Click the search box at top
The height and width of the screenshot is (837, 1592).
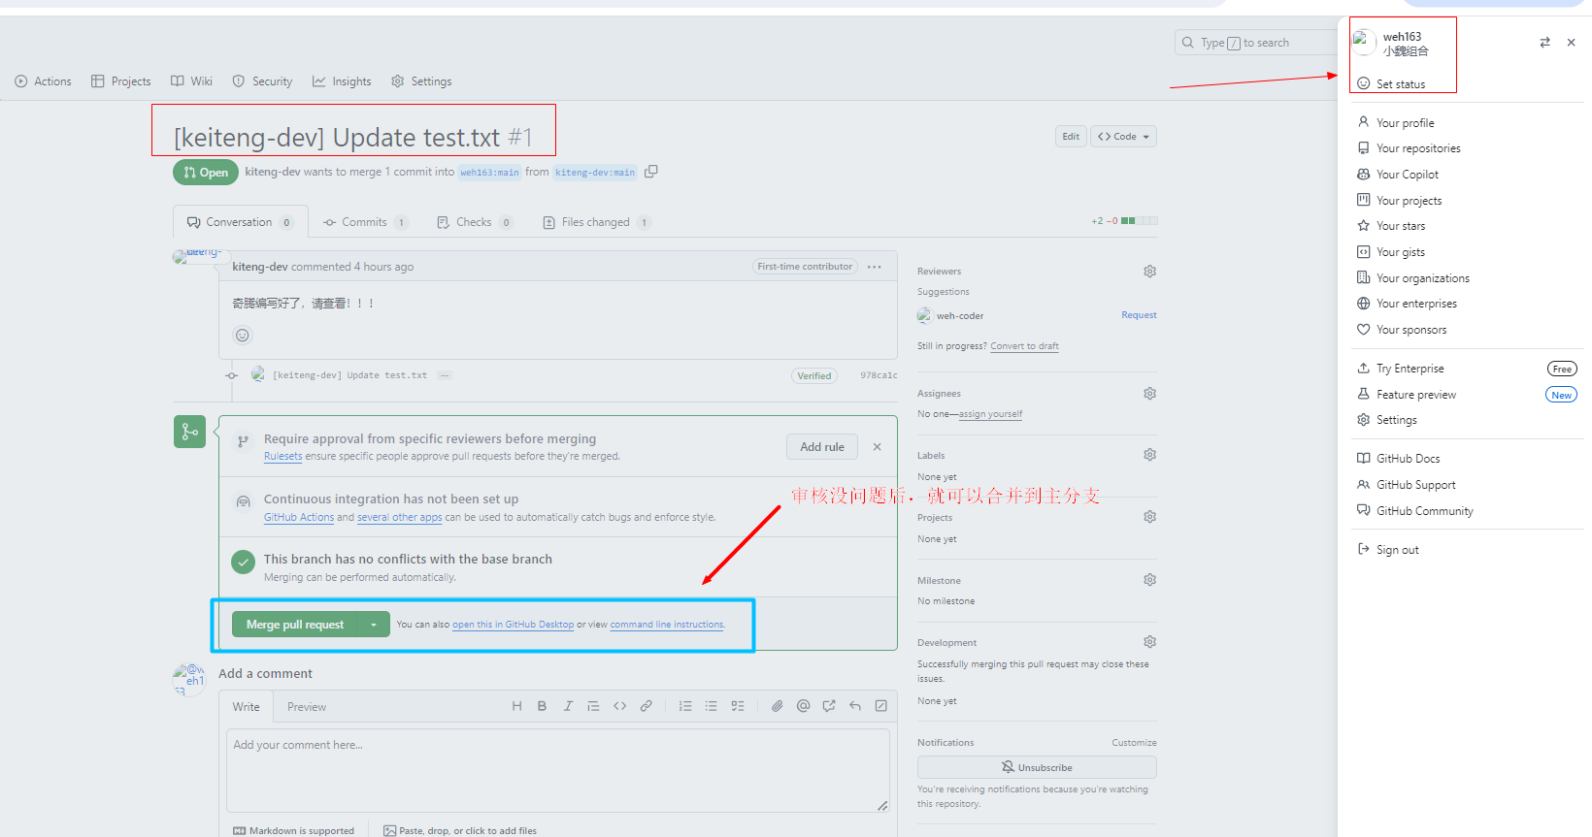[1255, 43]
